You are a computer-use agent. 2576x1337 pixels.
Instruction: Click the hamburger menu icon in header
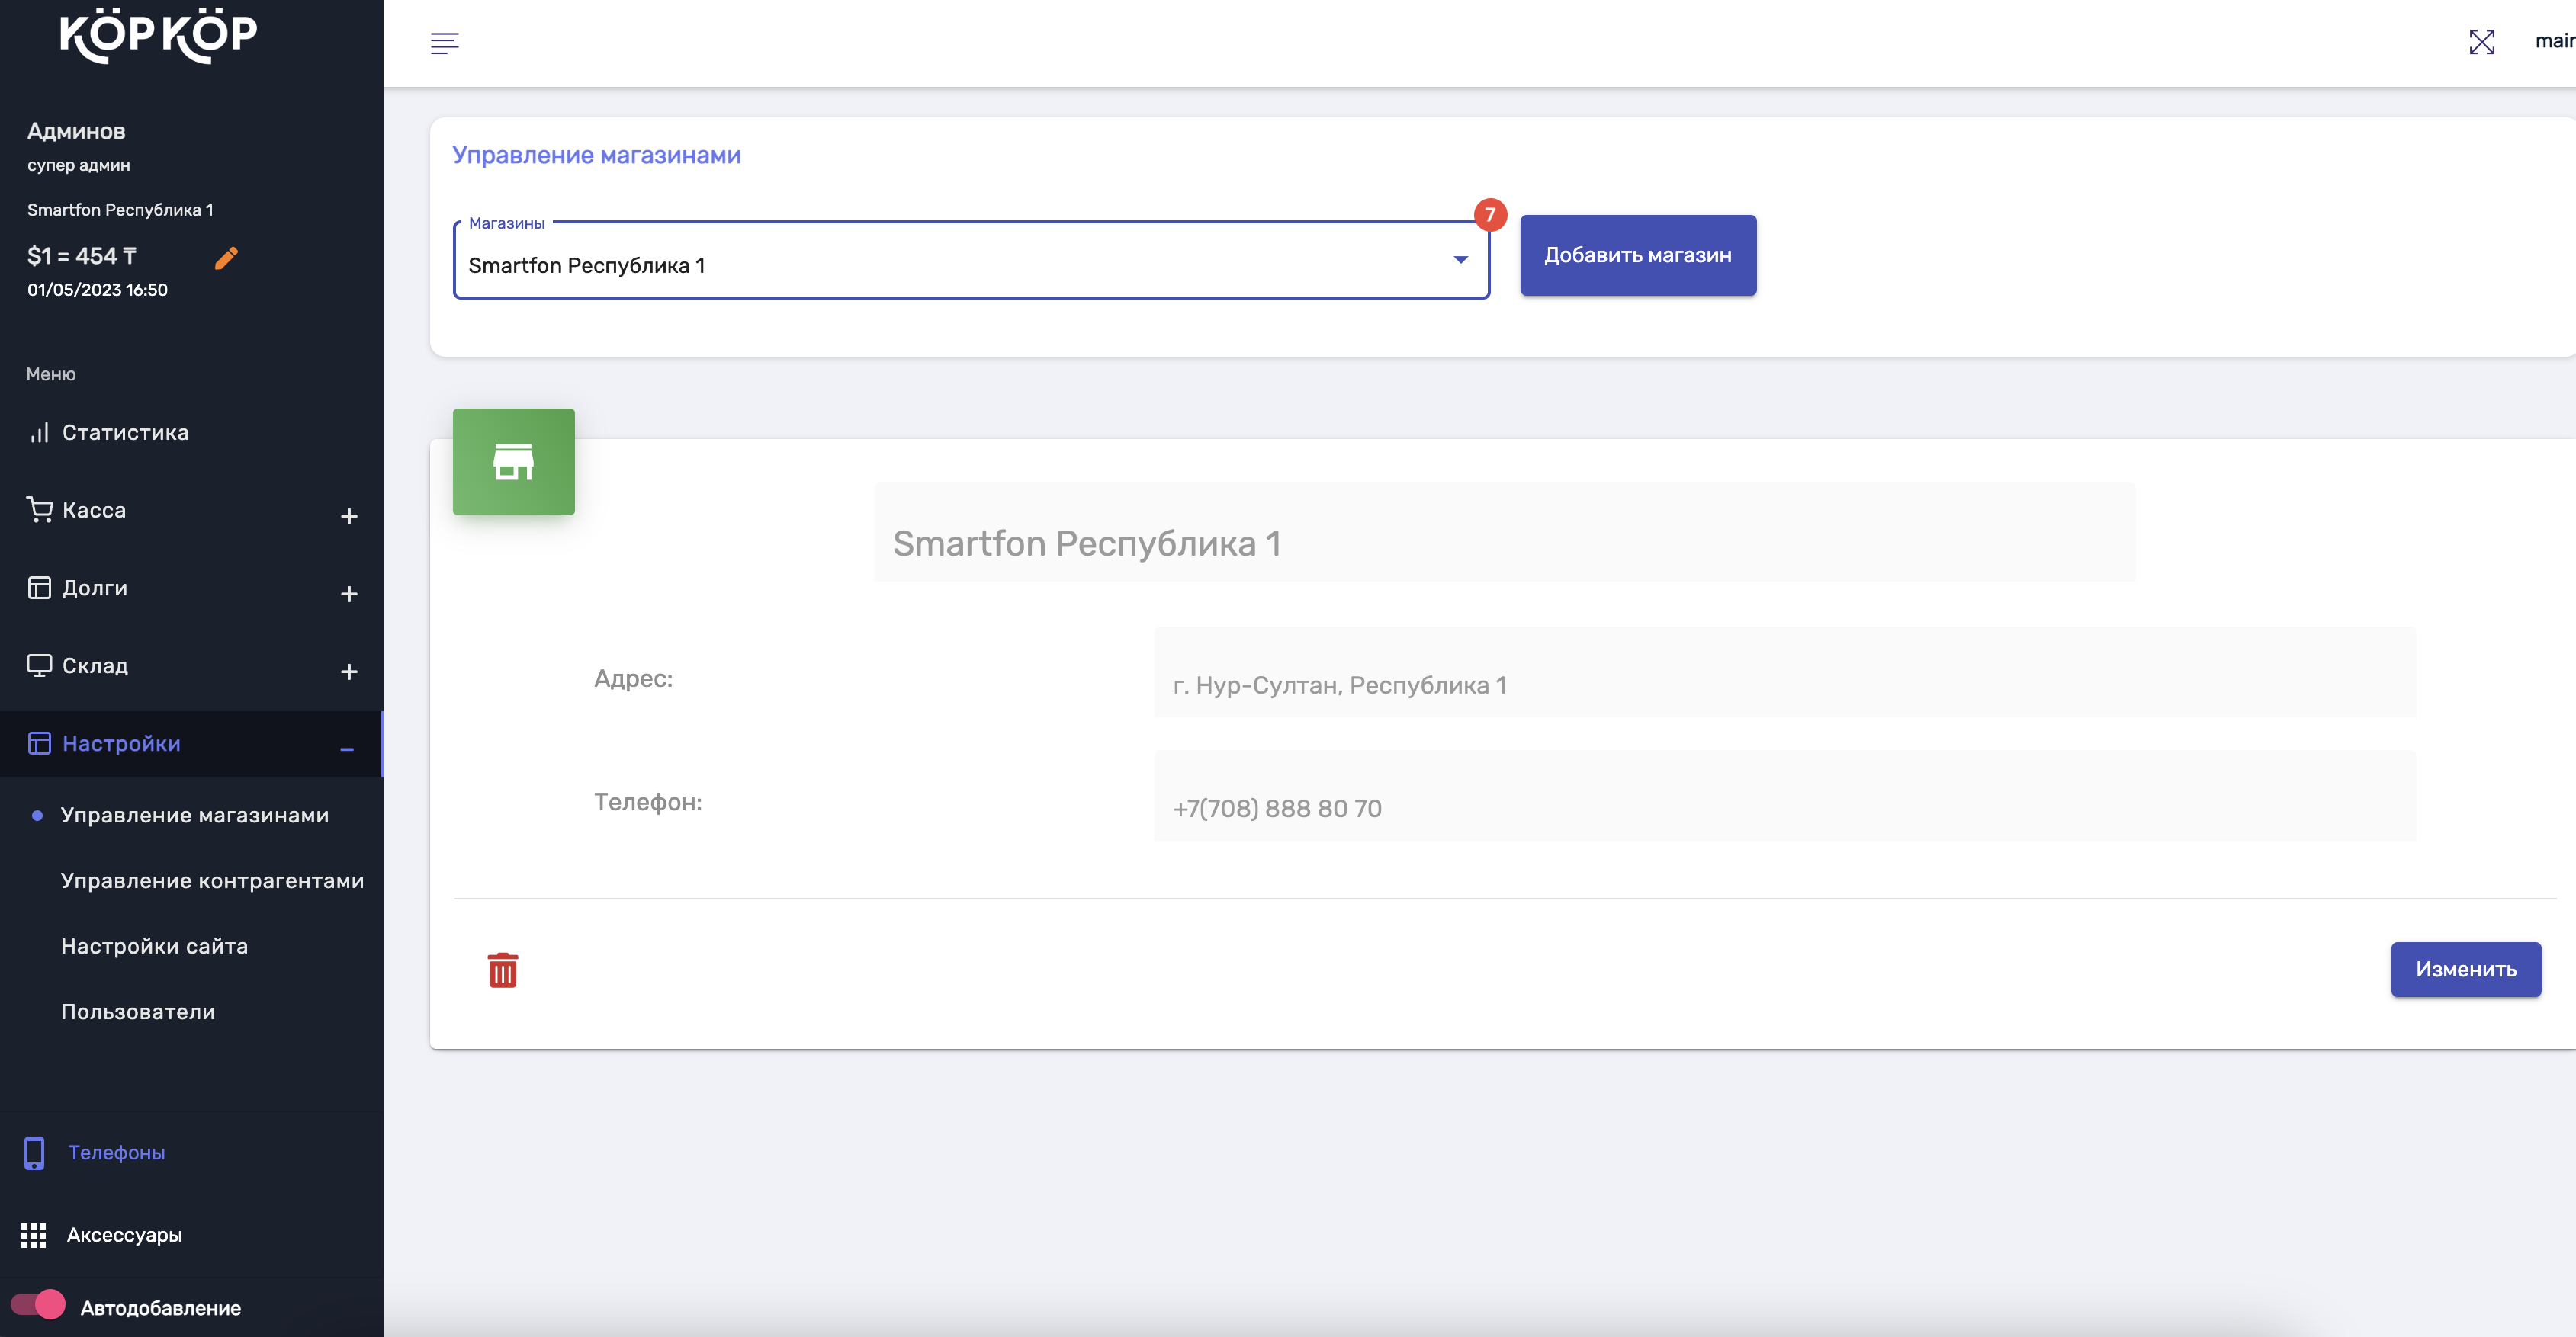point(444,42)
